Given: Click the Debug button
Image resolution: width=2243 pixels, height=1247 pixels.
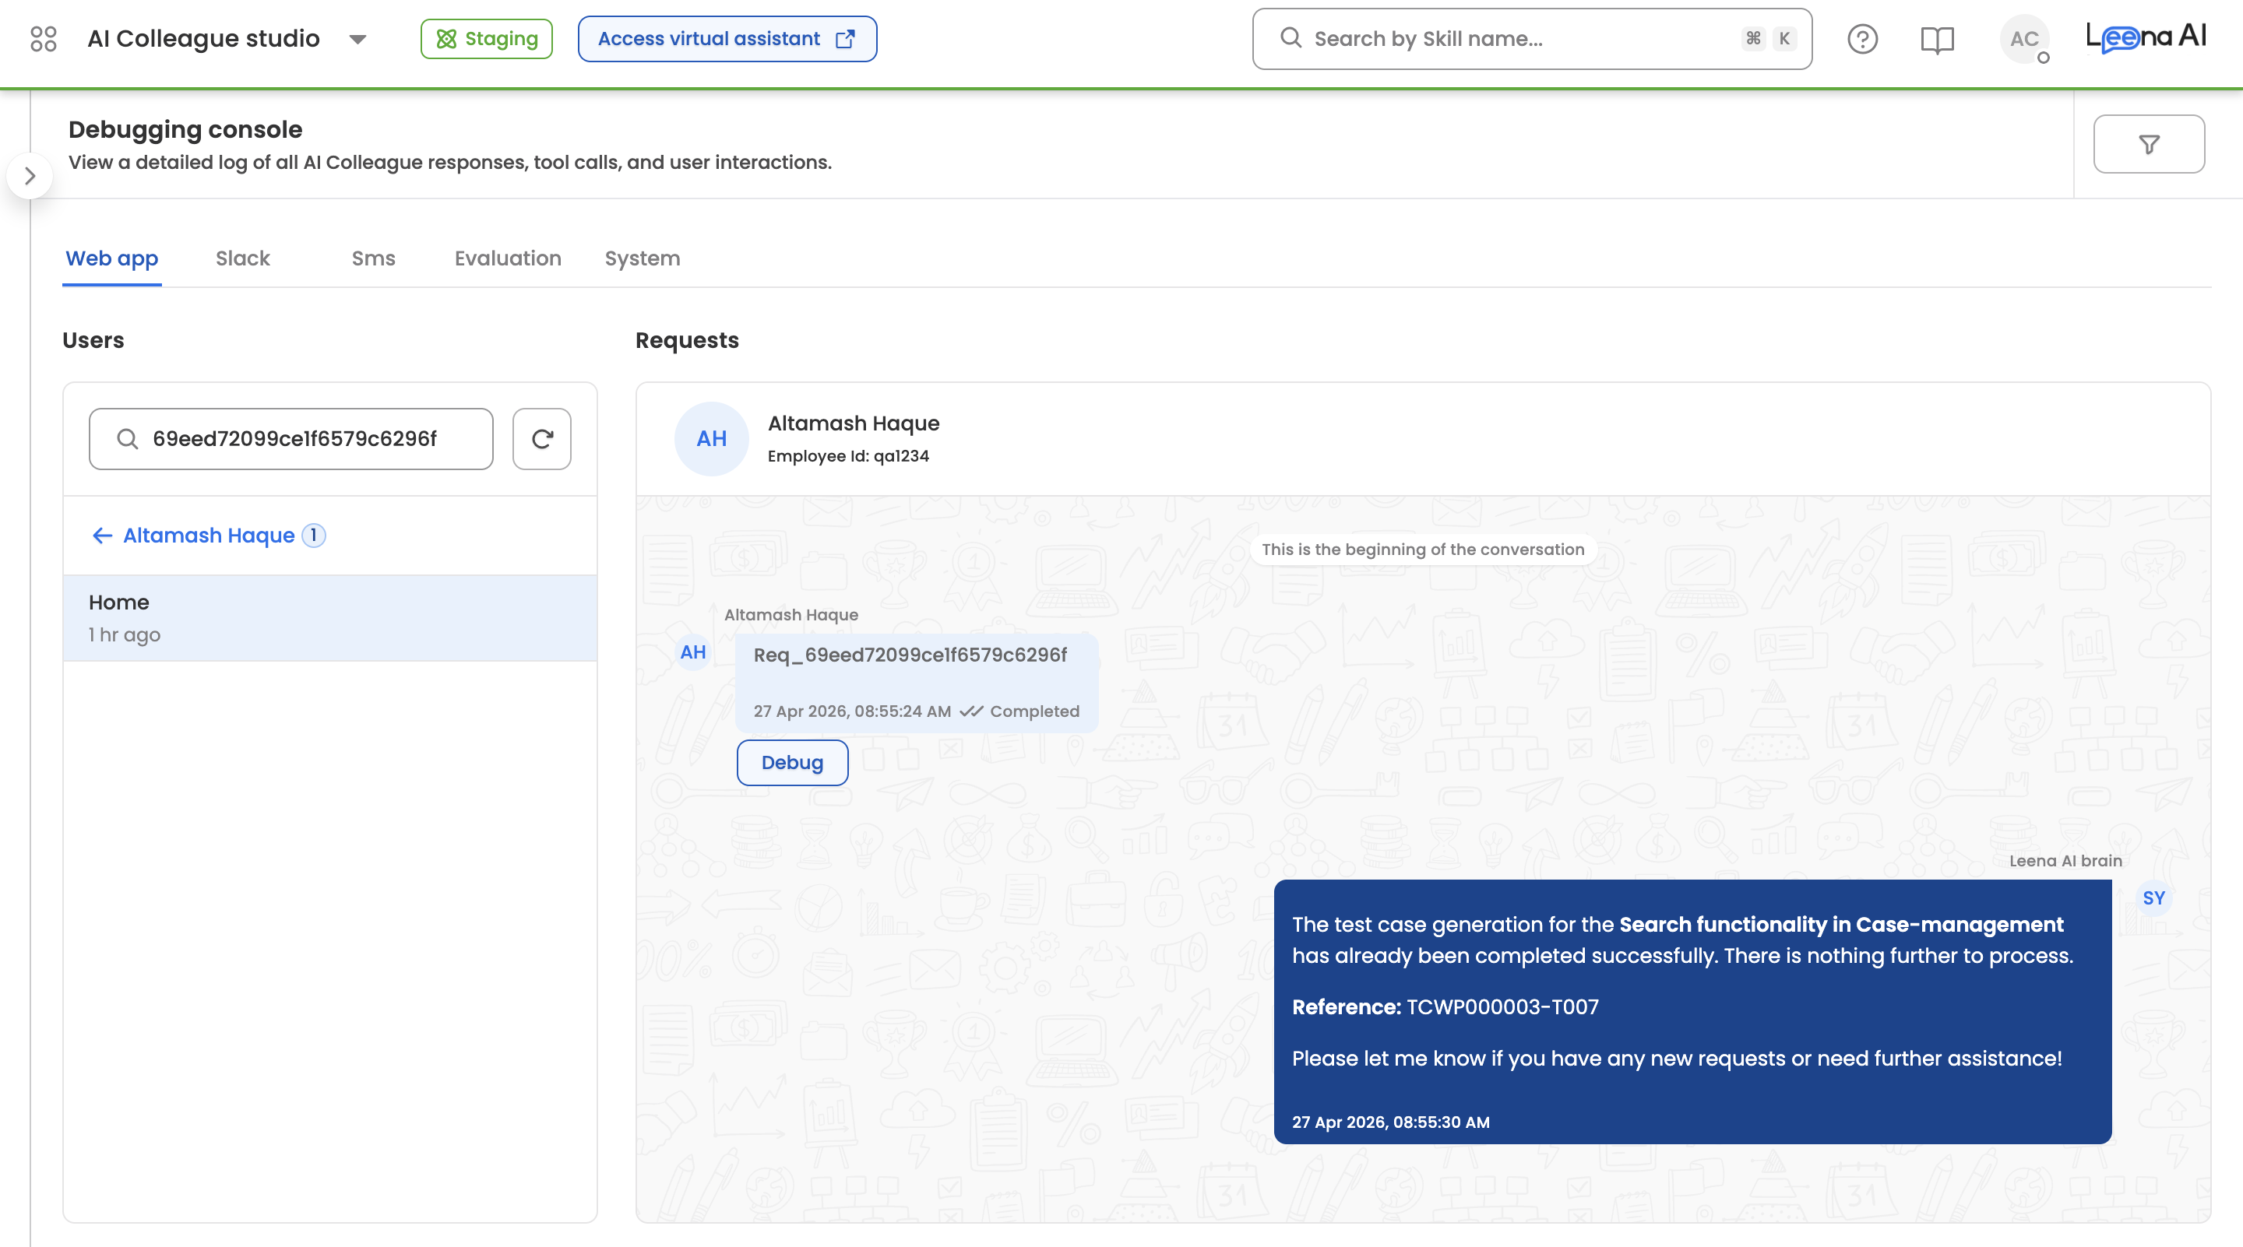Looking at the screenshot, I should click(x=791, y=762).
